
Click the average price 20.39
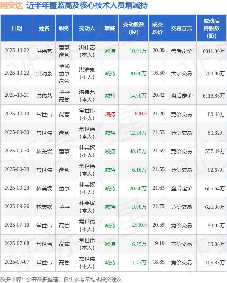(159, 51)
